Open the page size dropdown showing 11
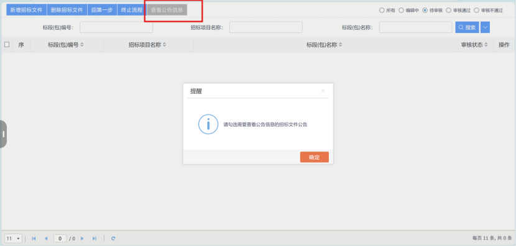This screenshot has height=246, width=516. click(x=13, y=239)
